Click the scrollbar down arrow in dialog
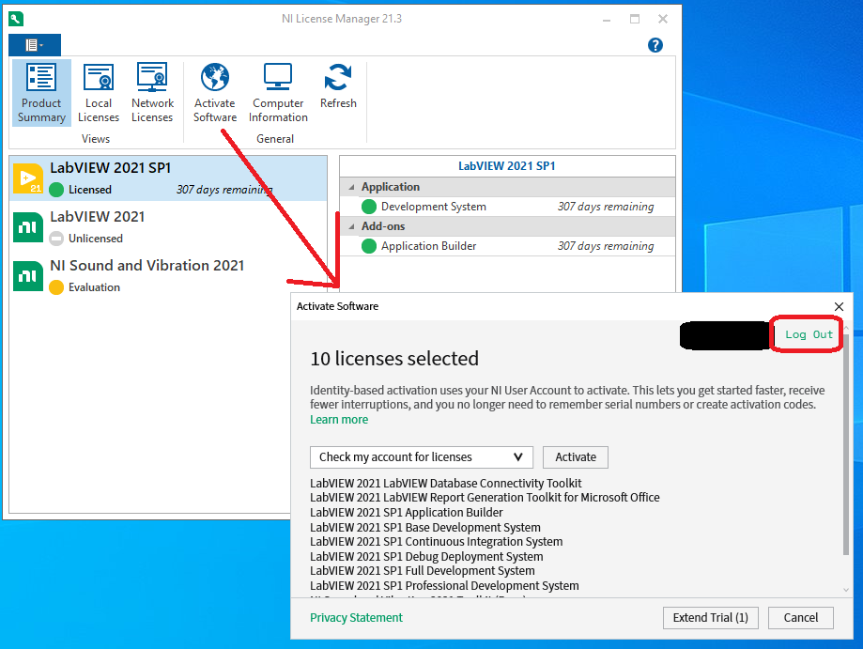This screenshot has width=863, height=649. [x=846, y=590]
